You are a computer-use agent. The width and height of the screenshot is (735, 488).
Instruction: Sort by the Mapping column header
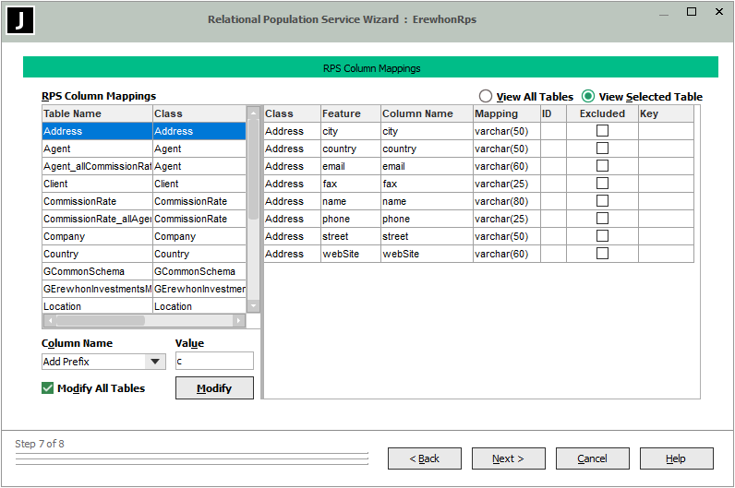[x=505, y=113]
